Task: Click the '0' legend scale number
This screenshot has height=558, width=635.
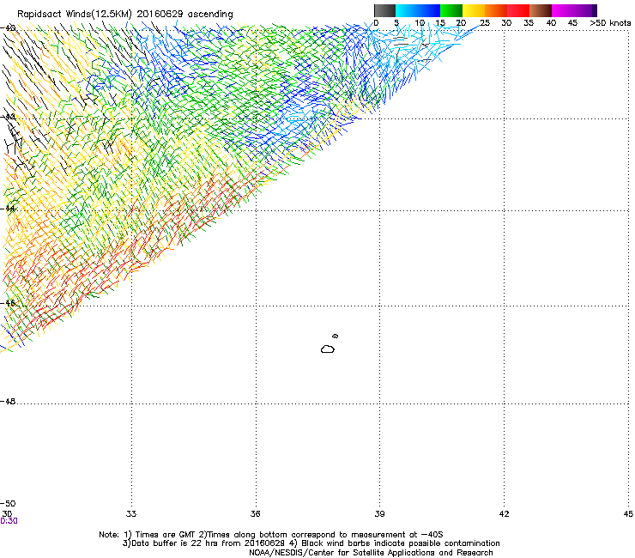Action: coord(376,23)
